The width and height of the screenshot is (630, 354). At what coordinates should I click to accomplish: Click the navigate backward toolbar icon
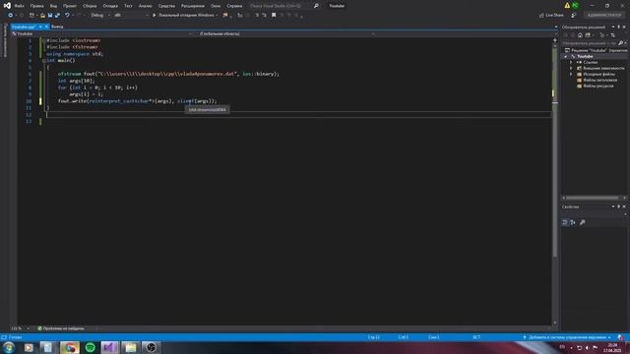(10, 16)
